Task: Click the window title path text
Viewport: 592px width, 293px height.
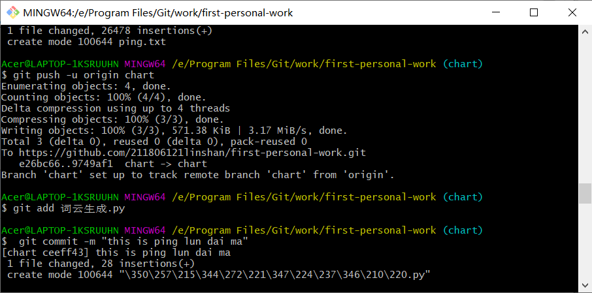Action: 158,13
